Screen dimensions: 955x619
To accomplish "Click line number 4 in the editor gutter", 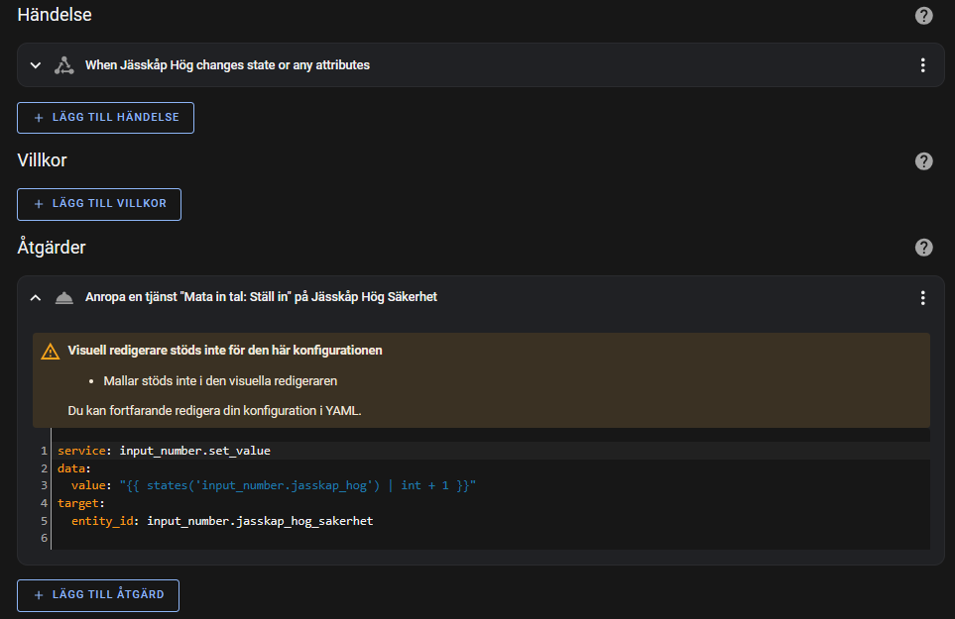I will click(44, 503).
